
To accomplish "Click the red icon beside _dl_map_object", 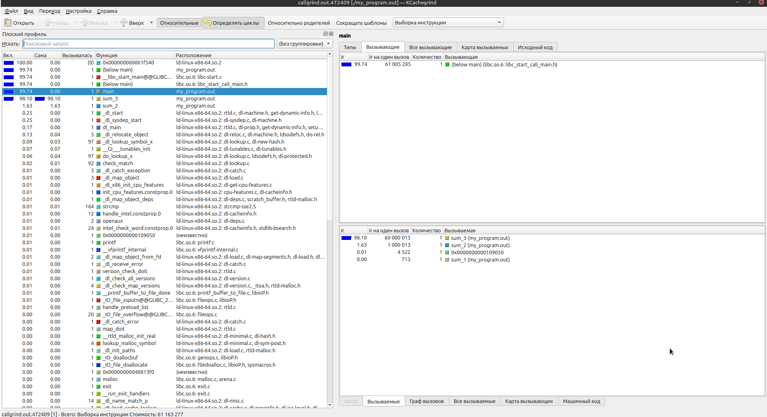I will (x=98, y=178).
